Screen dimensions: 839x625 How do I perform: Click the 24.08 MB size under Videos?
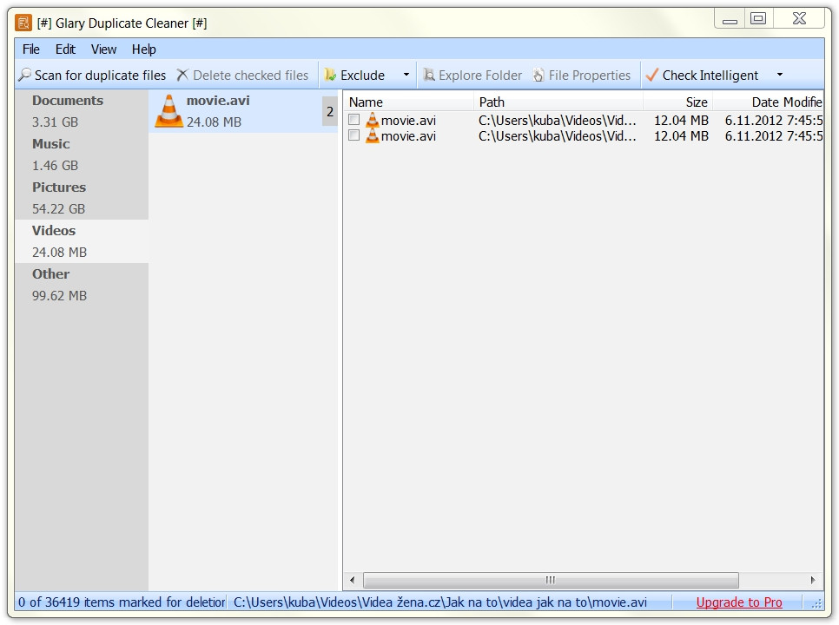pyautogui.click(x=59, y=252)
